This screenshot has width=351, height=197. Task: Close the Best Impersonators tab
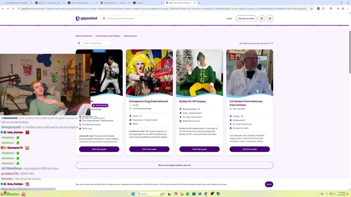194,3
